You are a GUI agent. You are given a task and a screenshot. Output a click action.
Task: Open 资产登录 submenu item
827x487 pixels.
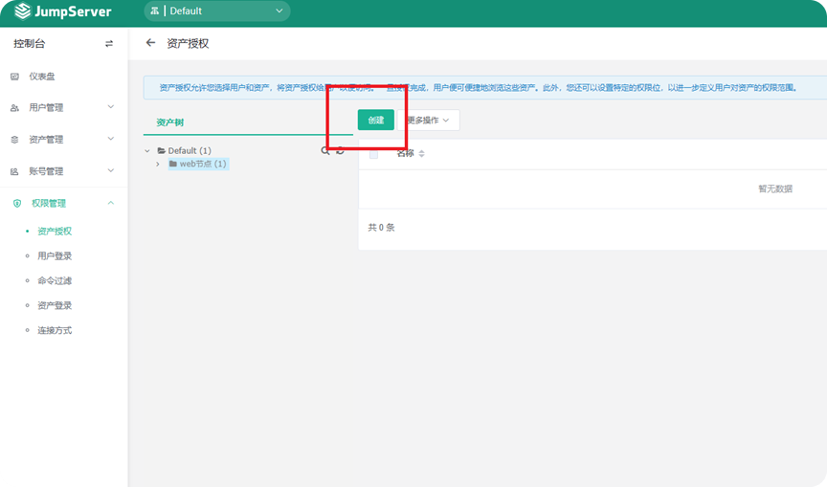coord(55,306)
